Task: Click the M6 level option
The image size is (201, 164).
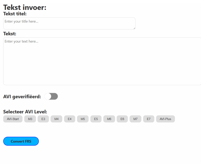Action: (x=109, y=119)
